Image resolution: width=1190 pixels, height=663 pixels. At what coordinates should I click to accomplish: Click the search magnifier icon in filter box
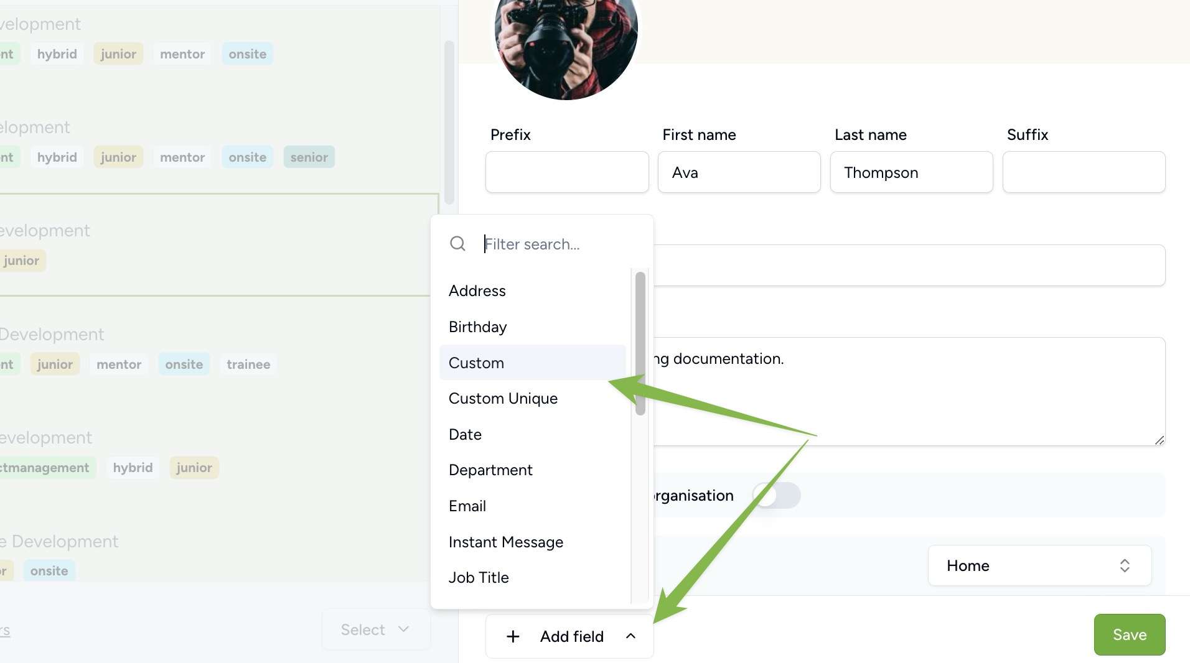457,244
